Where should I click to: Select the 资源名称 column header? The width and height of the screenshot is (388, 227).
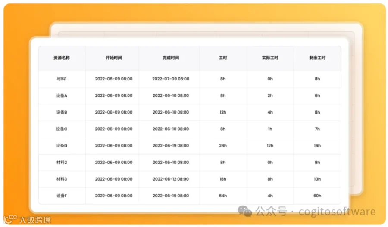click(x=62, y=58)
